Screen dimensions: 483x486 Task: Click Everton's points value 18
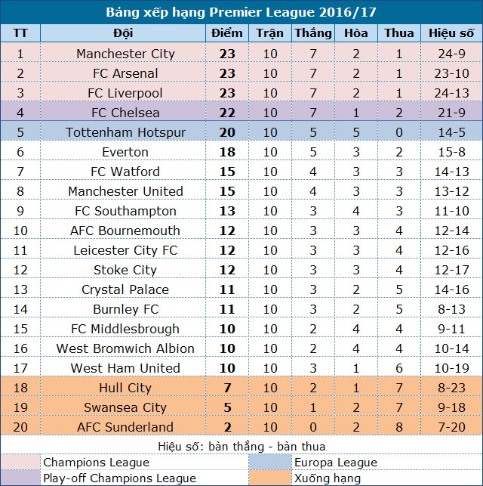click(228, 152)
